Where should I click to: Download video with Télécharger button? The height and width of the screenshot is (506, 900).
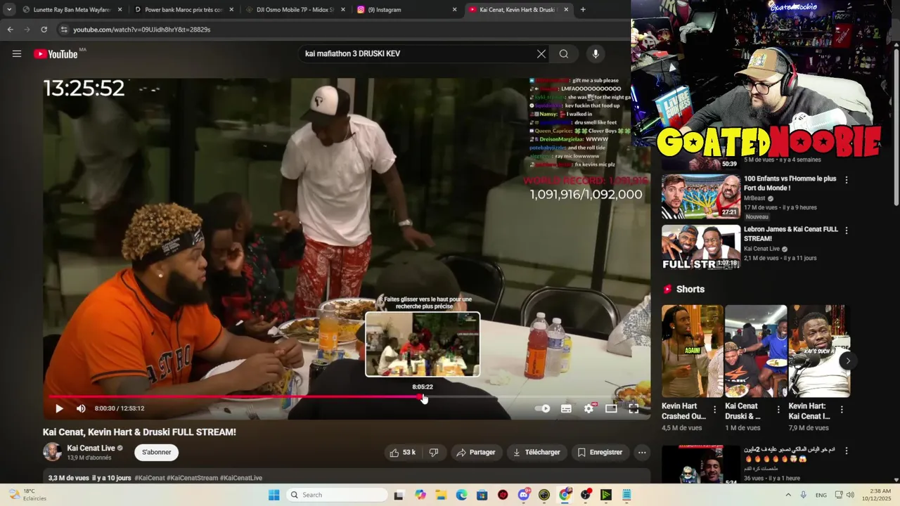[x=536, y=453]
